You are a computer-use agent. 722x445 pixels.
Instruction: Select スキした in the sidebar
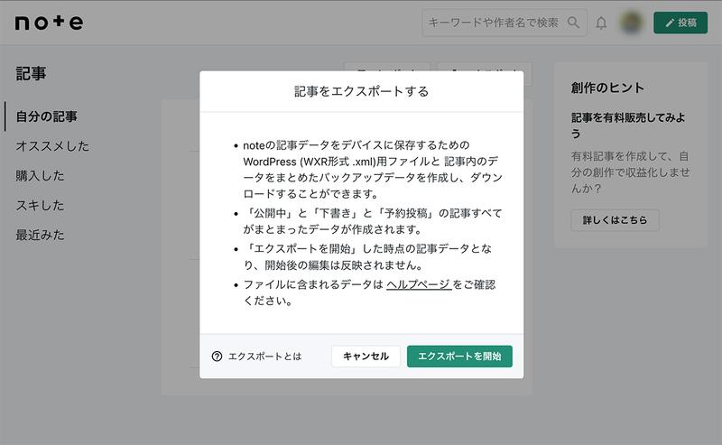[x=40, y=205]
